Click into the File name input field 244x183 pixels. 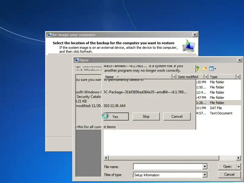168,167
